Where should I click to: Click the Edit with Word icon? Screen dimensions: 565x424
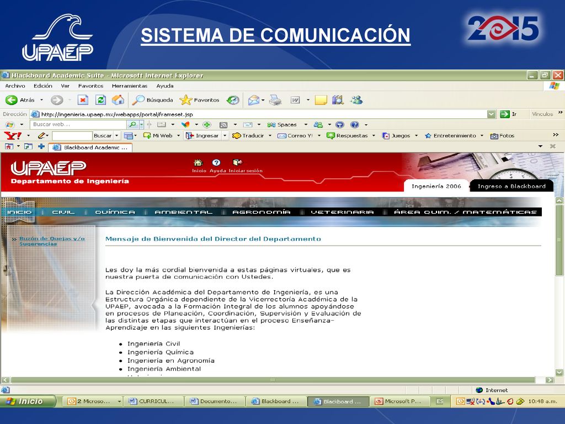pyautogui.click(x=295, y=100)
